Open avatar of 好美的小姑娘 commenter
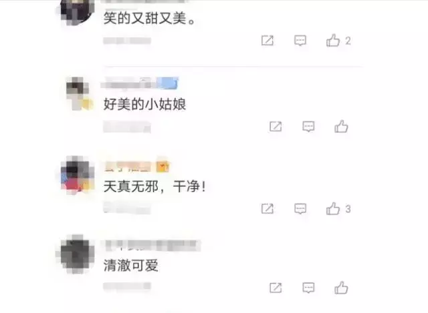The image size is (428, 313). pyautogui.click(x=78, y=93)
